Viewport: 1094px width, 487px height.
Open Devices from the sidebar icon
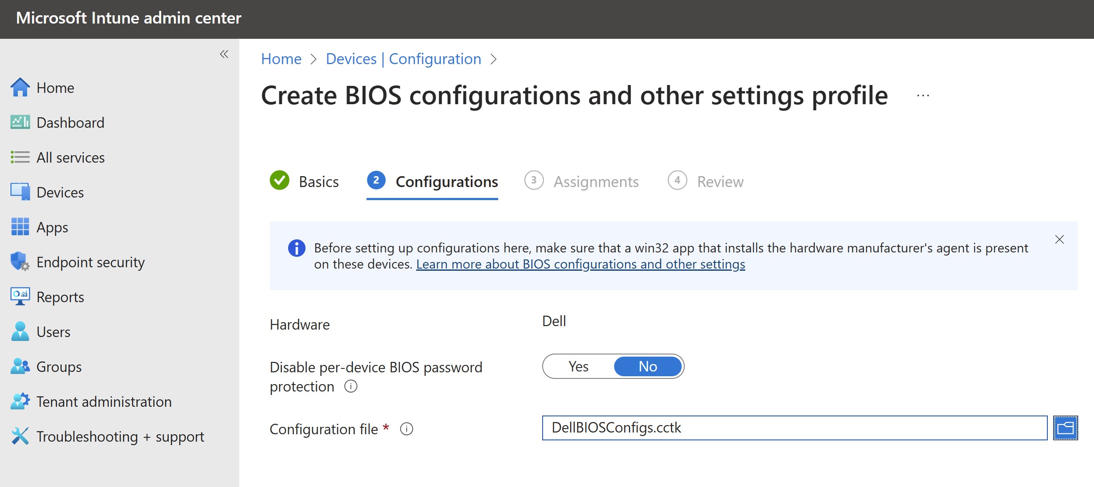20,192
